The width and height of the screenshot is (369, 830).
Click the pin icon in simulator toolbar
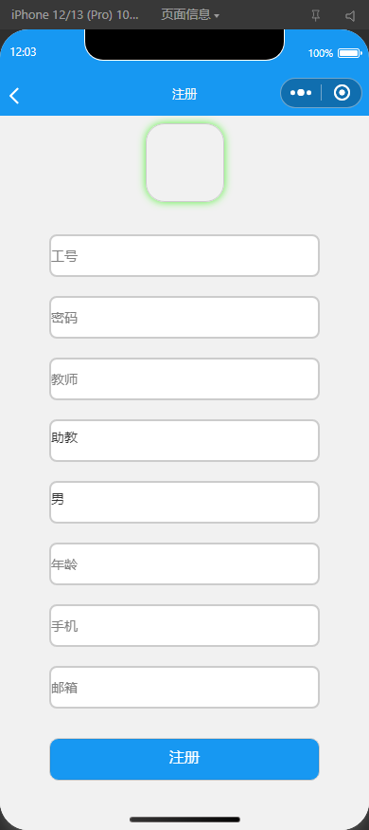pyautogui.click(x=315, y=16)
